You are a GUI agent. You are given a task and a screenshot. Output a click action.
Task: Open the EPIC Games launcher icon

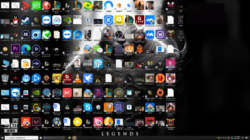(x=15, y=122)
